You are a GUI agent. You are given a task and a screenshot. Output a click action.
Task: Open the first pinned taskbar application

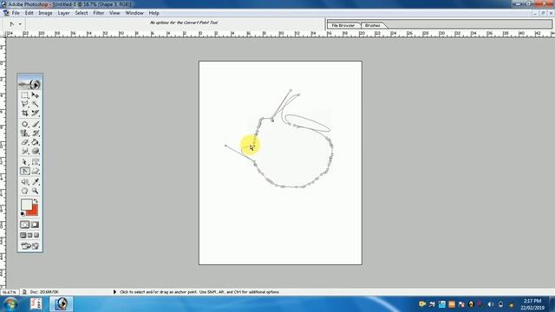pos(36,304)
